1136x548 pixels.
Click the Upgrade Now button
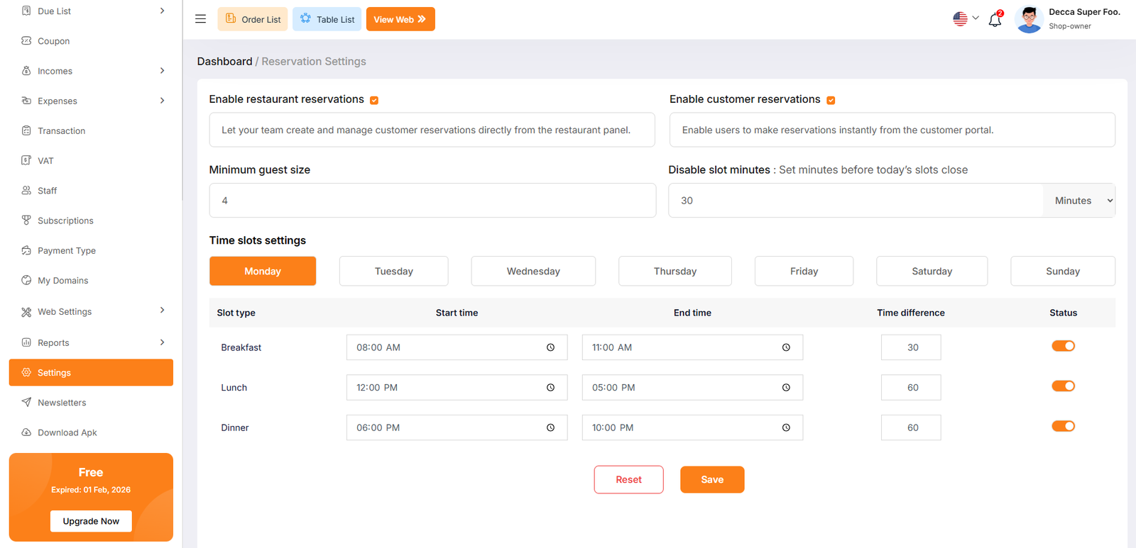(x=91, y=521)
